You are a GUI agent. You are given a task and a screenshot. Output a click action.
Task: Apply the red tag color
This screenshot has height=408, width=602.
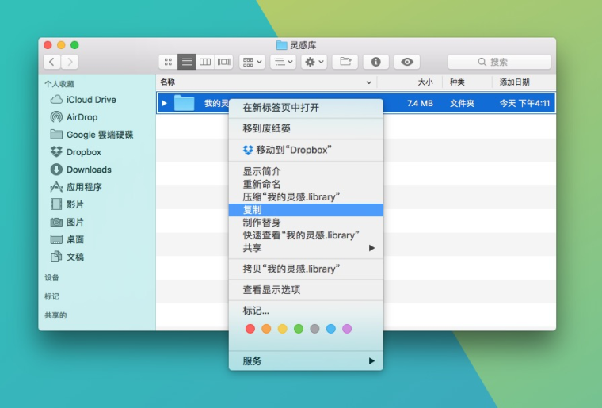[250, 329]
